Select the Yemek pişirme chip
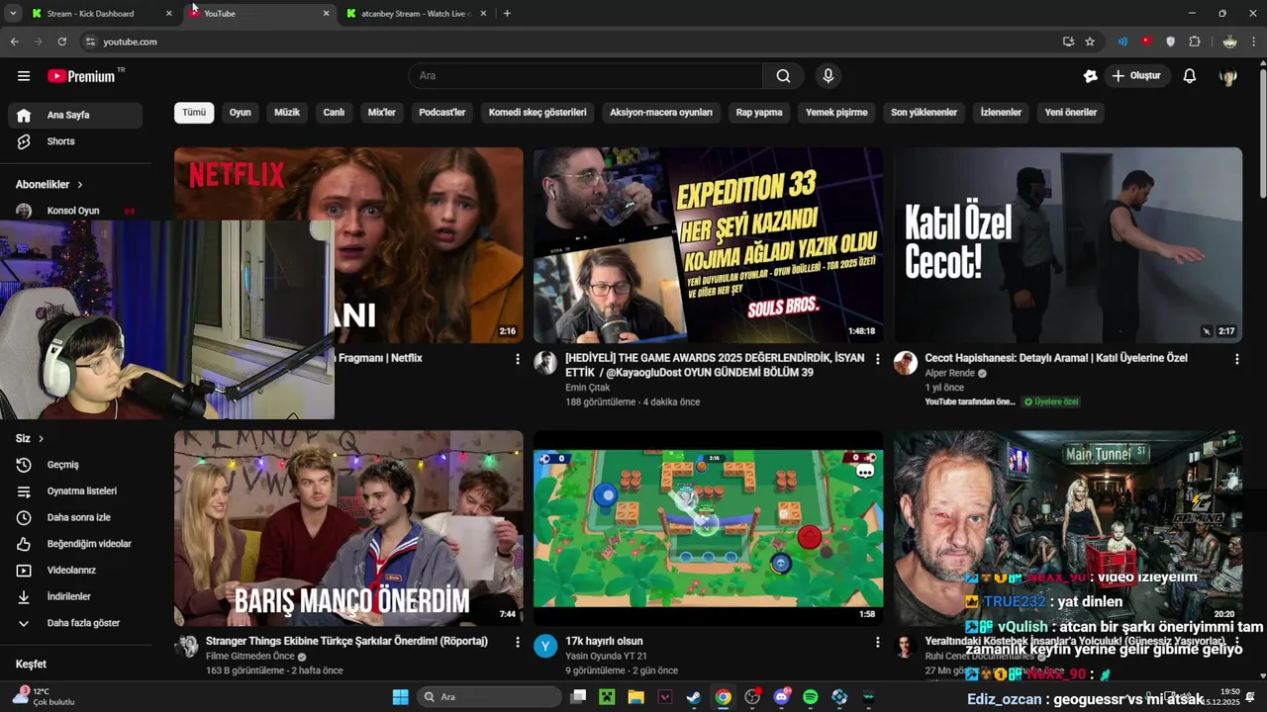This screenshot has height=712, width=1267. click(836, 113)
